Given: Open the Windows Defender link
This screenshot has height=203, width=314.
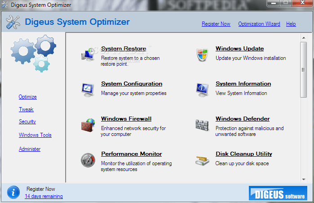Looking at the screenshot, I should click(x=243, y=119).
